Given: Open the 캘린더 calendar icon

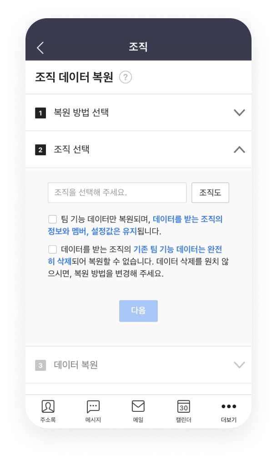Looking at the screenshot, I should pos(184,406).
